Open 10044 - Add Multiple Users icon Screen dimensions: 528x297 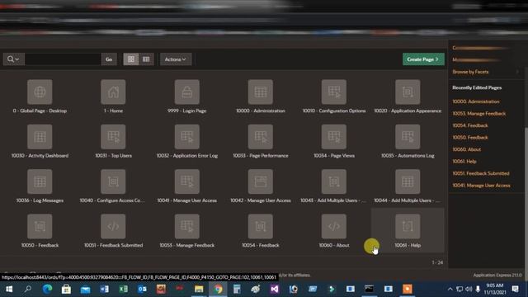point(408,181)
